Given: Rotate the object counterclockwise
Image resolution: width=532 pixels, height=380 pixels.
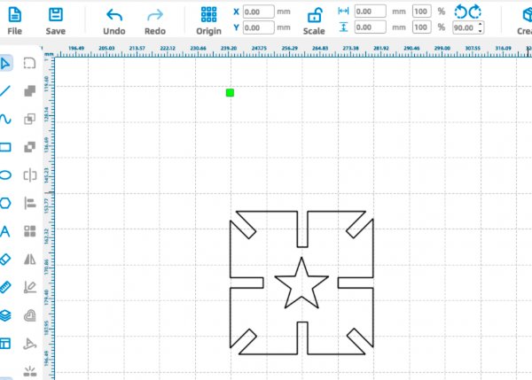Looking at the screenshot, I should pyautogui.click(x=460, y=12).
